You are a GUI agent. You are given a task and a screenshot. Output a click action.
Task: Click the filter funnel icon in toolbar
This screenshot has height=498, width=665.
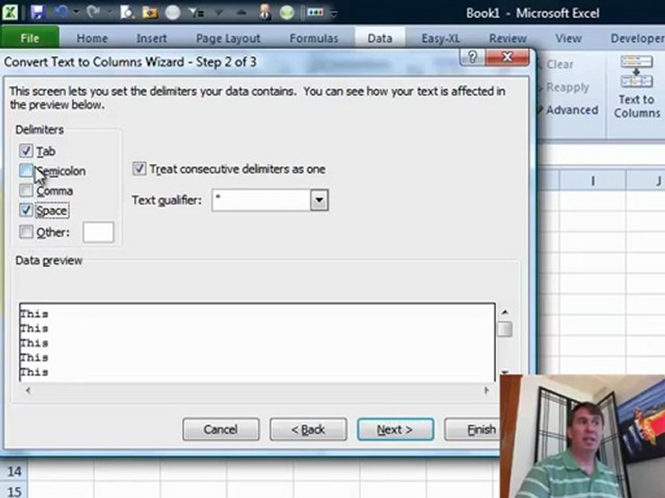196,12
